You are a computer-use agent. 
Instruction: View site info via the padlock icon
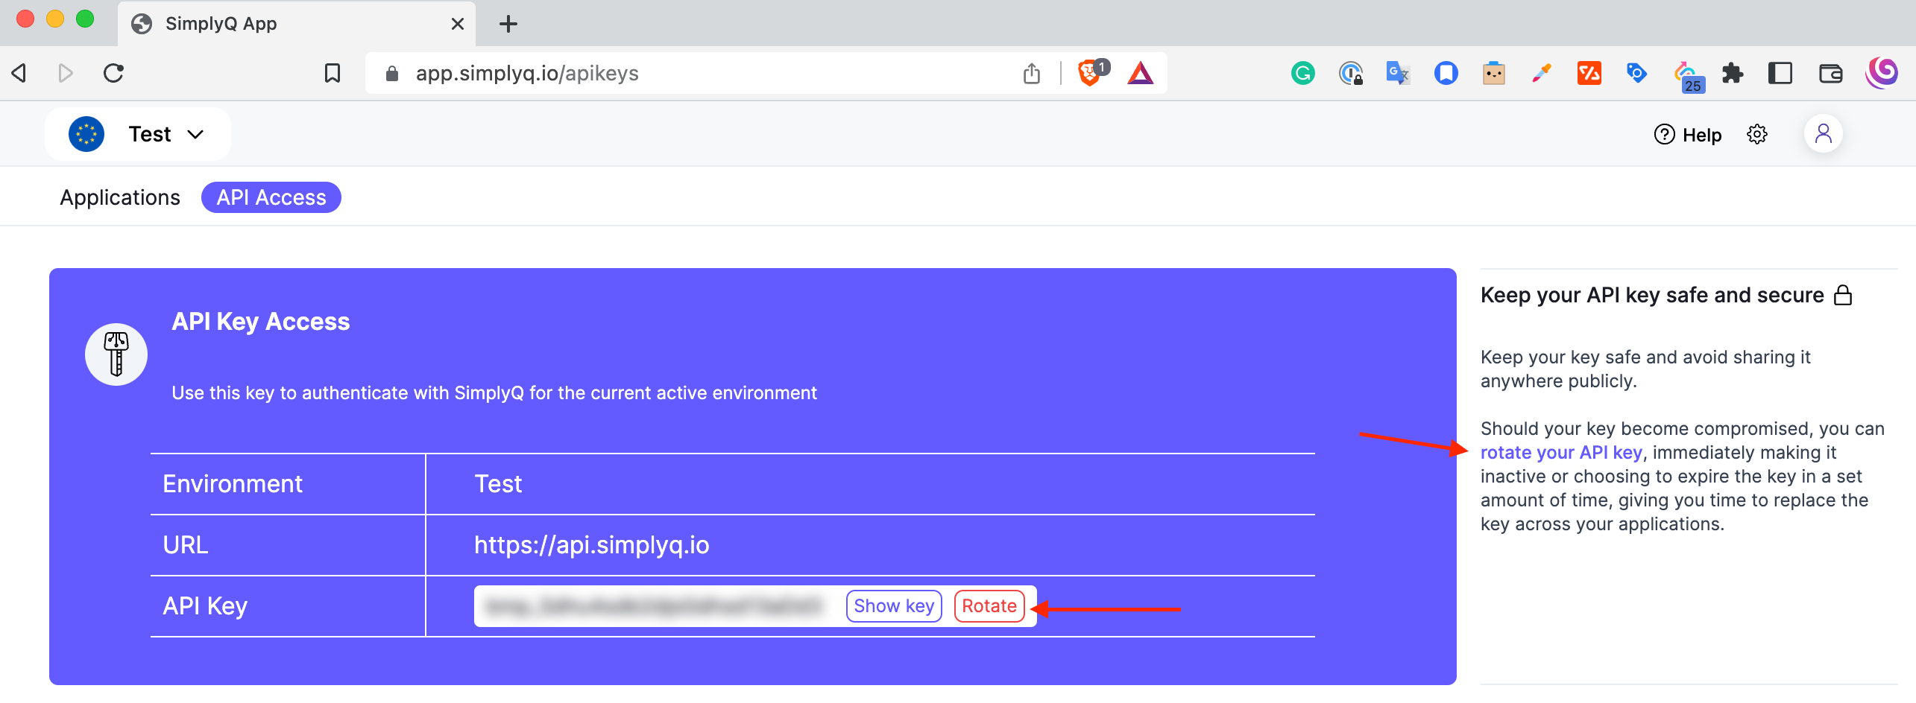pos(392,73)
